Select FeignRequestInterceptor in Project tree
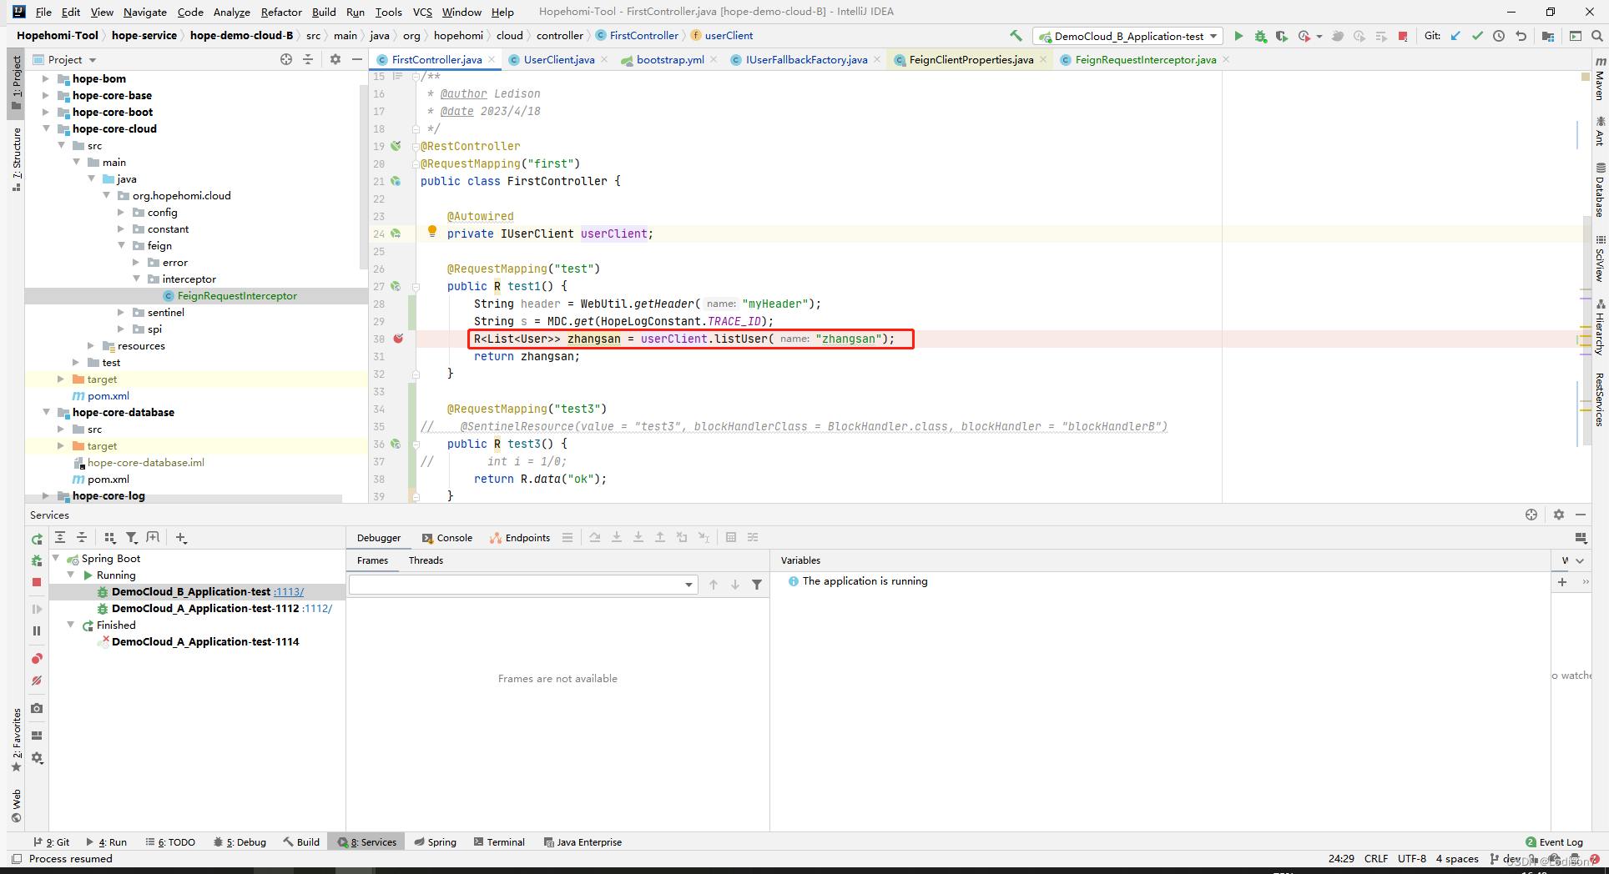Screen dimensions: 1609x874 (237, 295)
